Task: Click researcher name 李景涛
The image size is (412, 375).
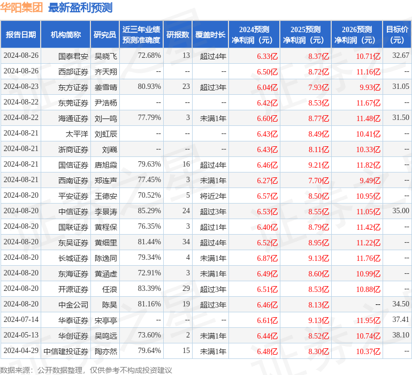Action: [106, 211]
